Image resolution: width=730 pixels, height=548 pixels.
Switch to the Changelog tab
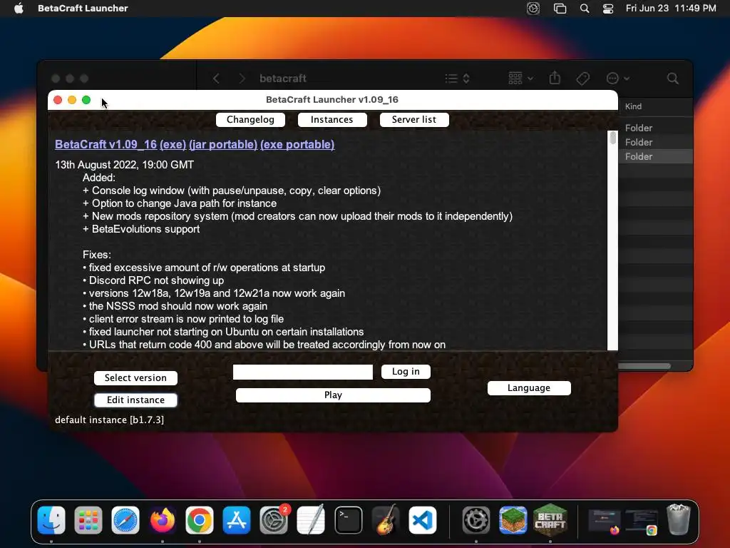[250, 120]
